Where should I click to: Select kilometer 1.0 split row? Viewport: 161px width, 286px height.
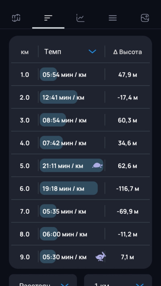point(80,74)
